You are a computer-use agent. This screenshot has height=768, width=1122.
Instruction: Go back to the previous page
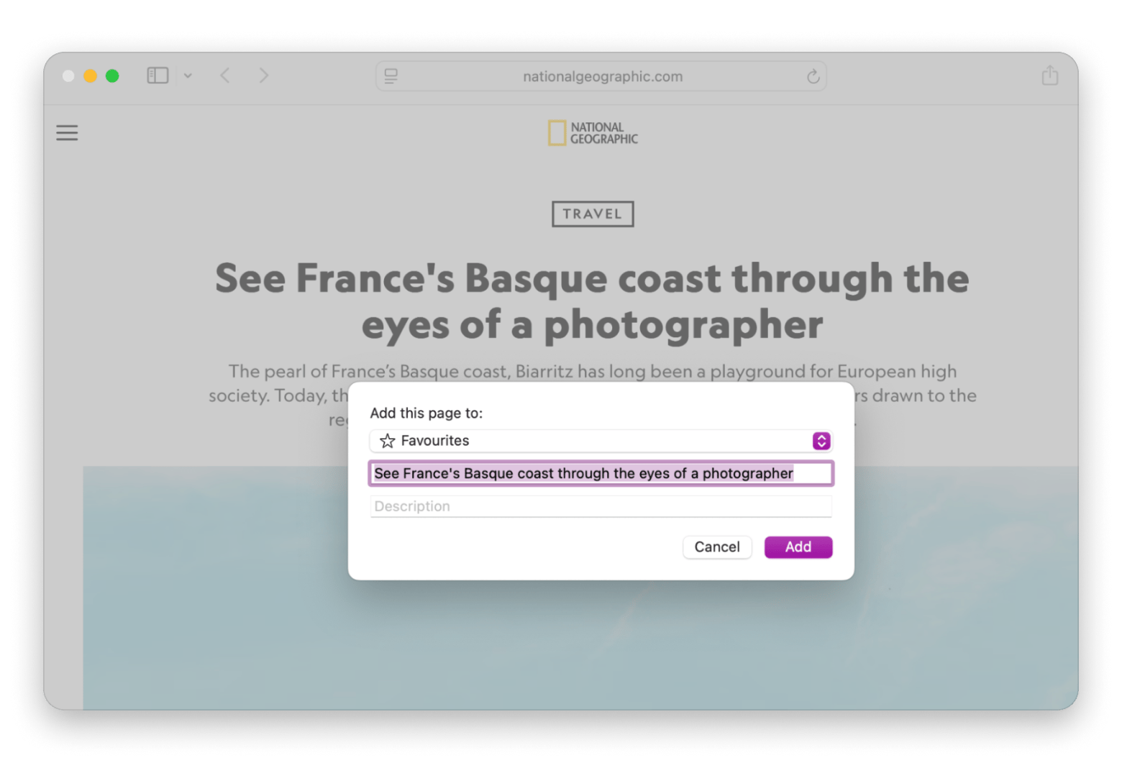point(225,76)
